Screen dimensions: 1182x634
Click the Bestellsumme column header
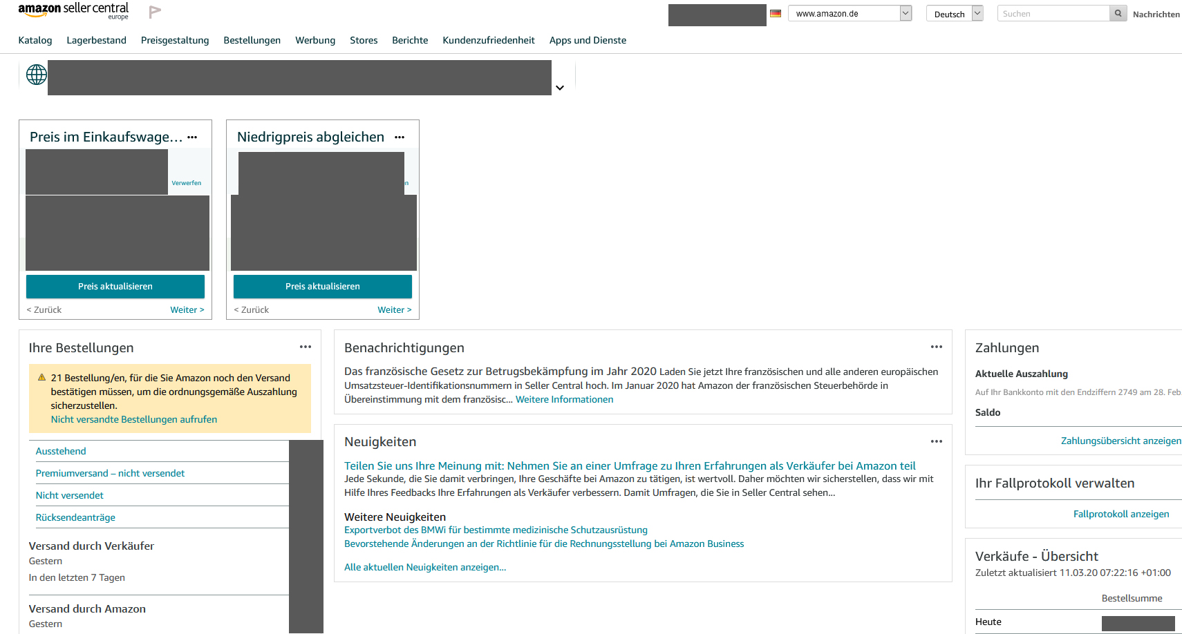pos(1132,598)
